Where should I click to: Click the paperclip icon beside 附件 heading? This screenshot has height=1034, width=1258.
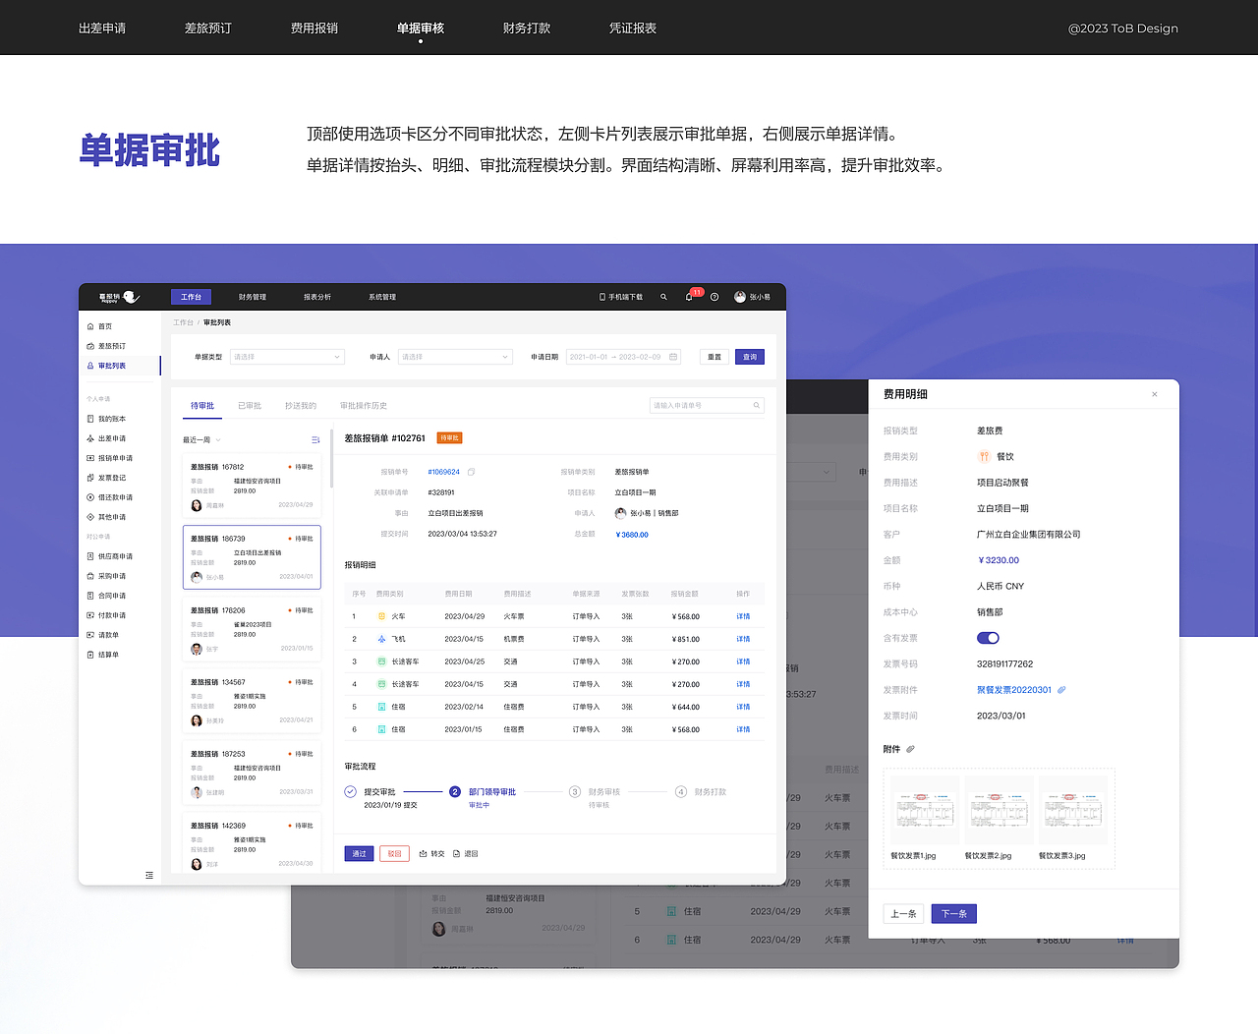pyautogui.click(x=910, y=749)
